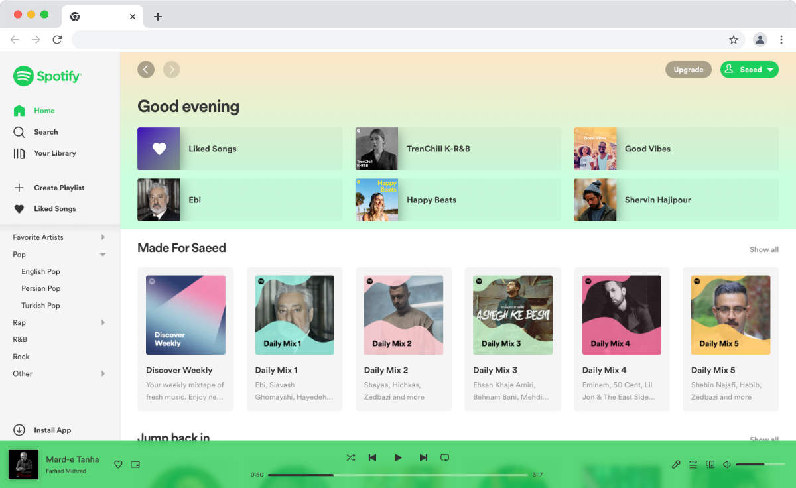The height and width of the screenshot is (488, 796).
Task: Click the Mard-e Tanha now-playing album art
Action: 23,465
